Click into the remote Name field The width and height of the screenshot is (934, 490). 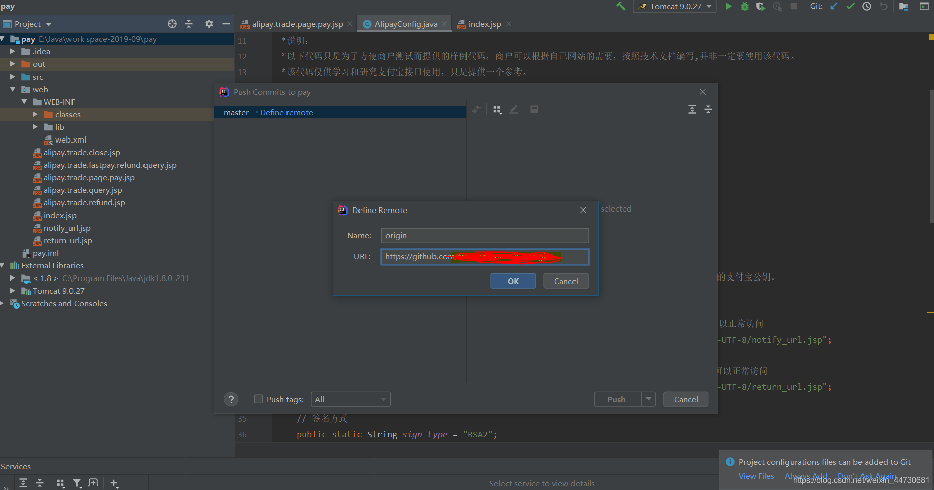coord(485,235)
